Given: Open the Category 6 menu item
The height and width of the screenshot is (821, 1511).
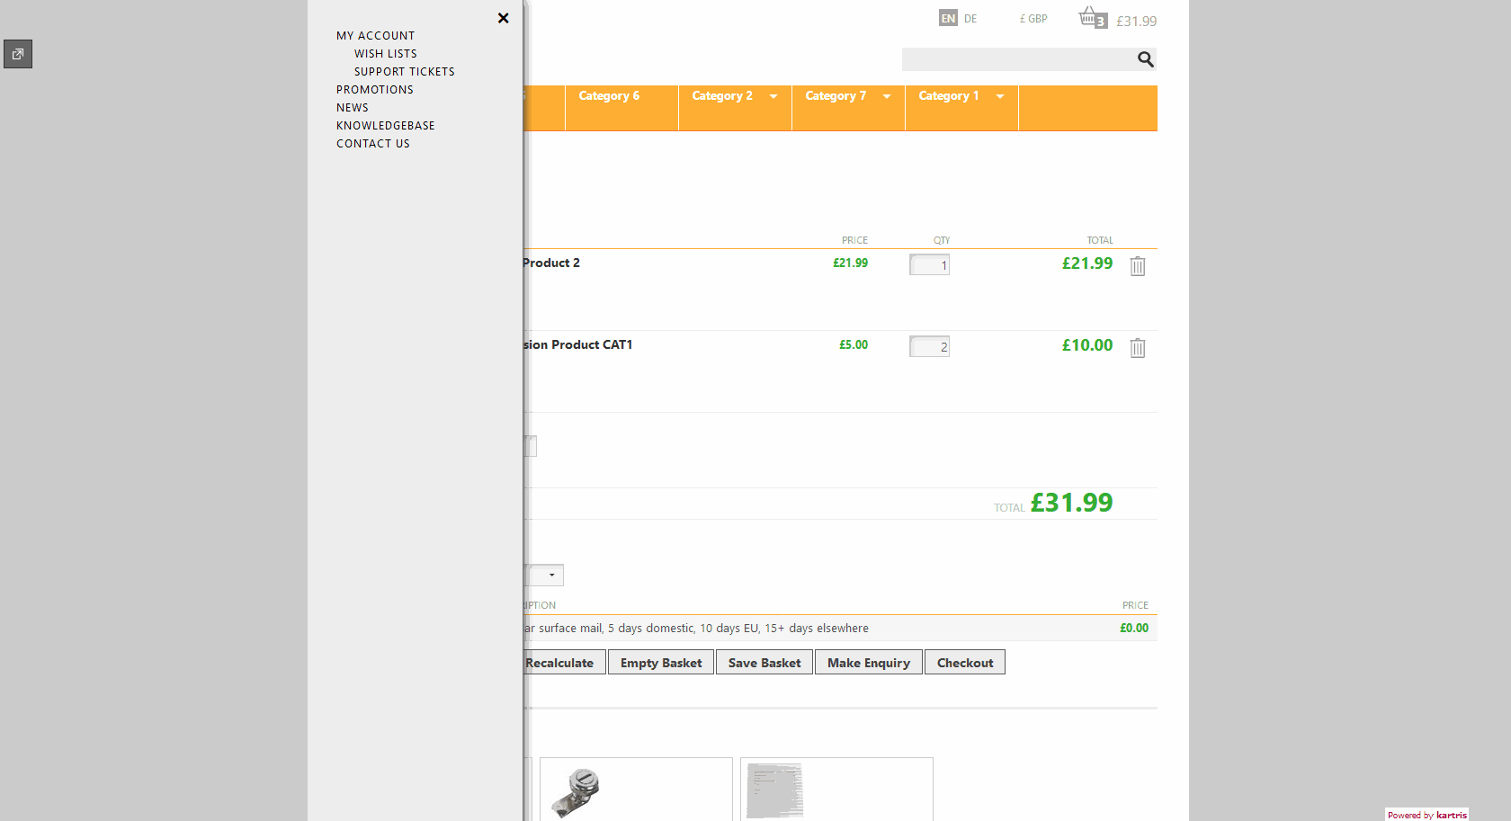Looking at the screenshot, I should 609,96.
